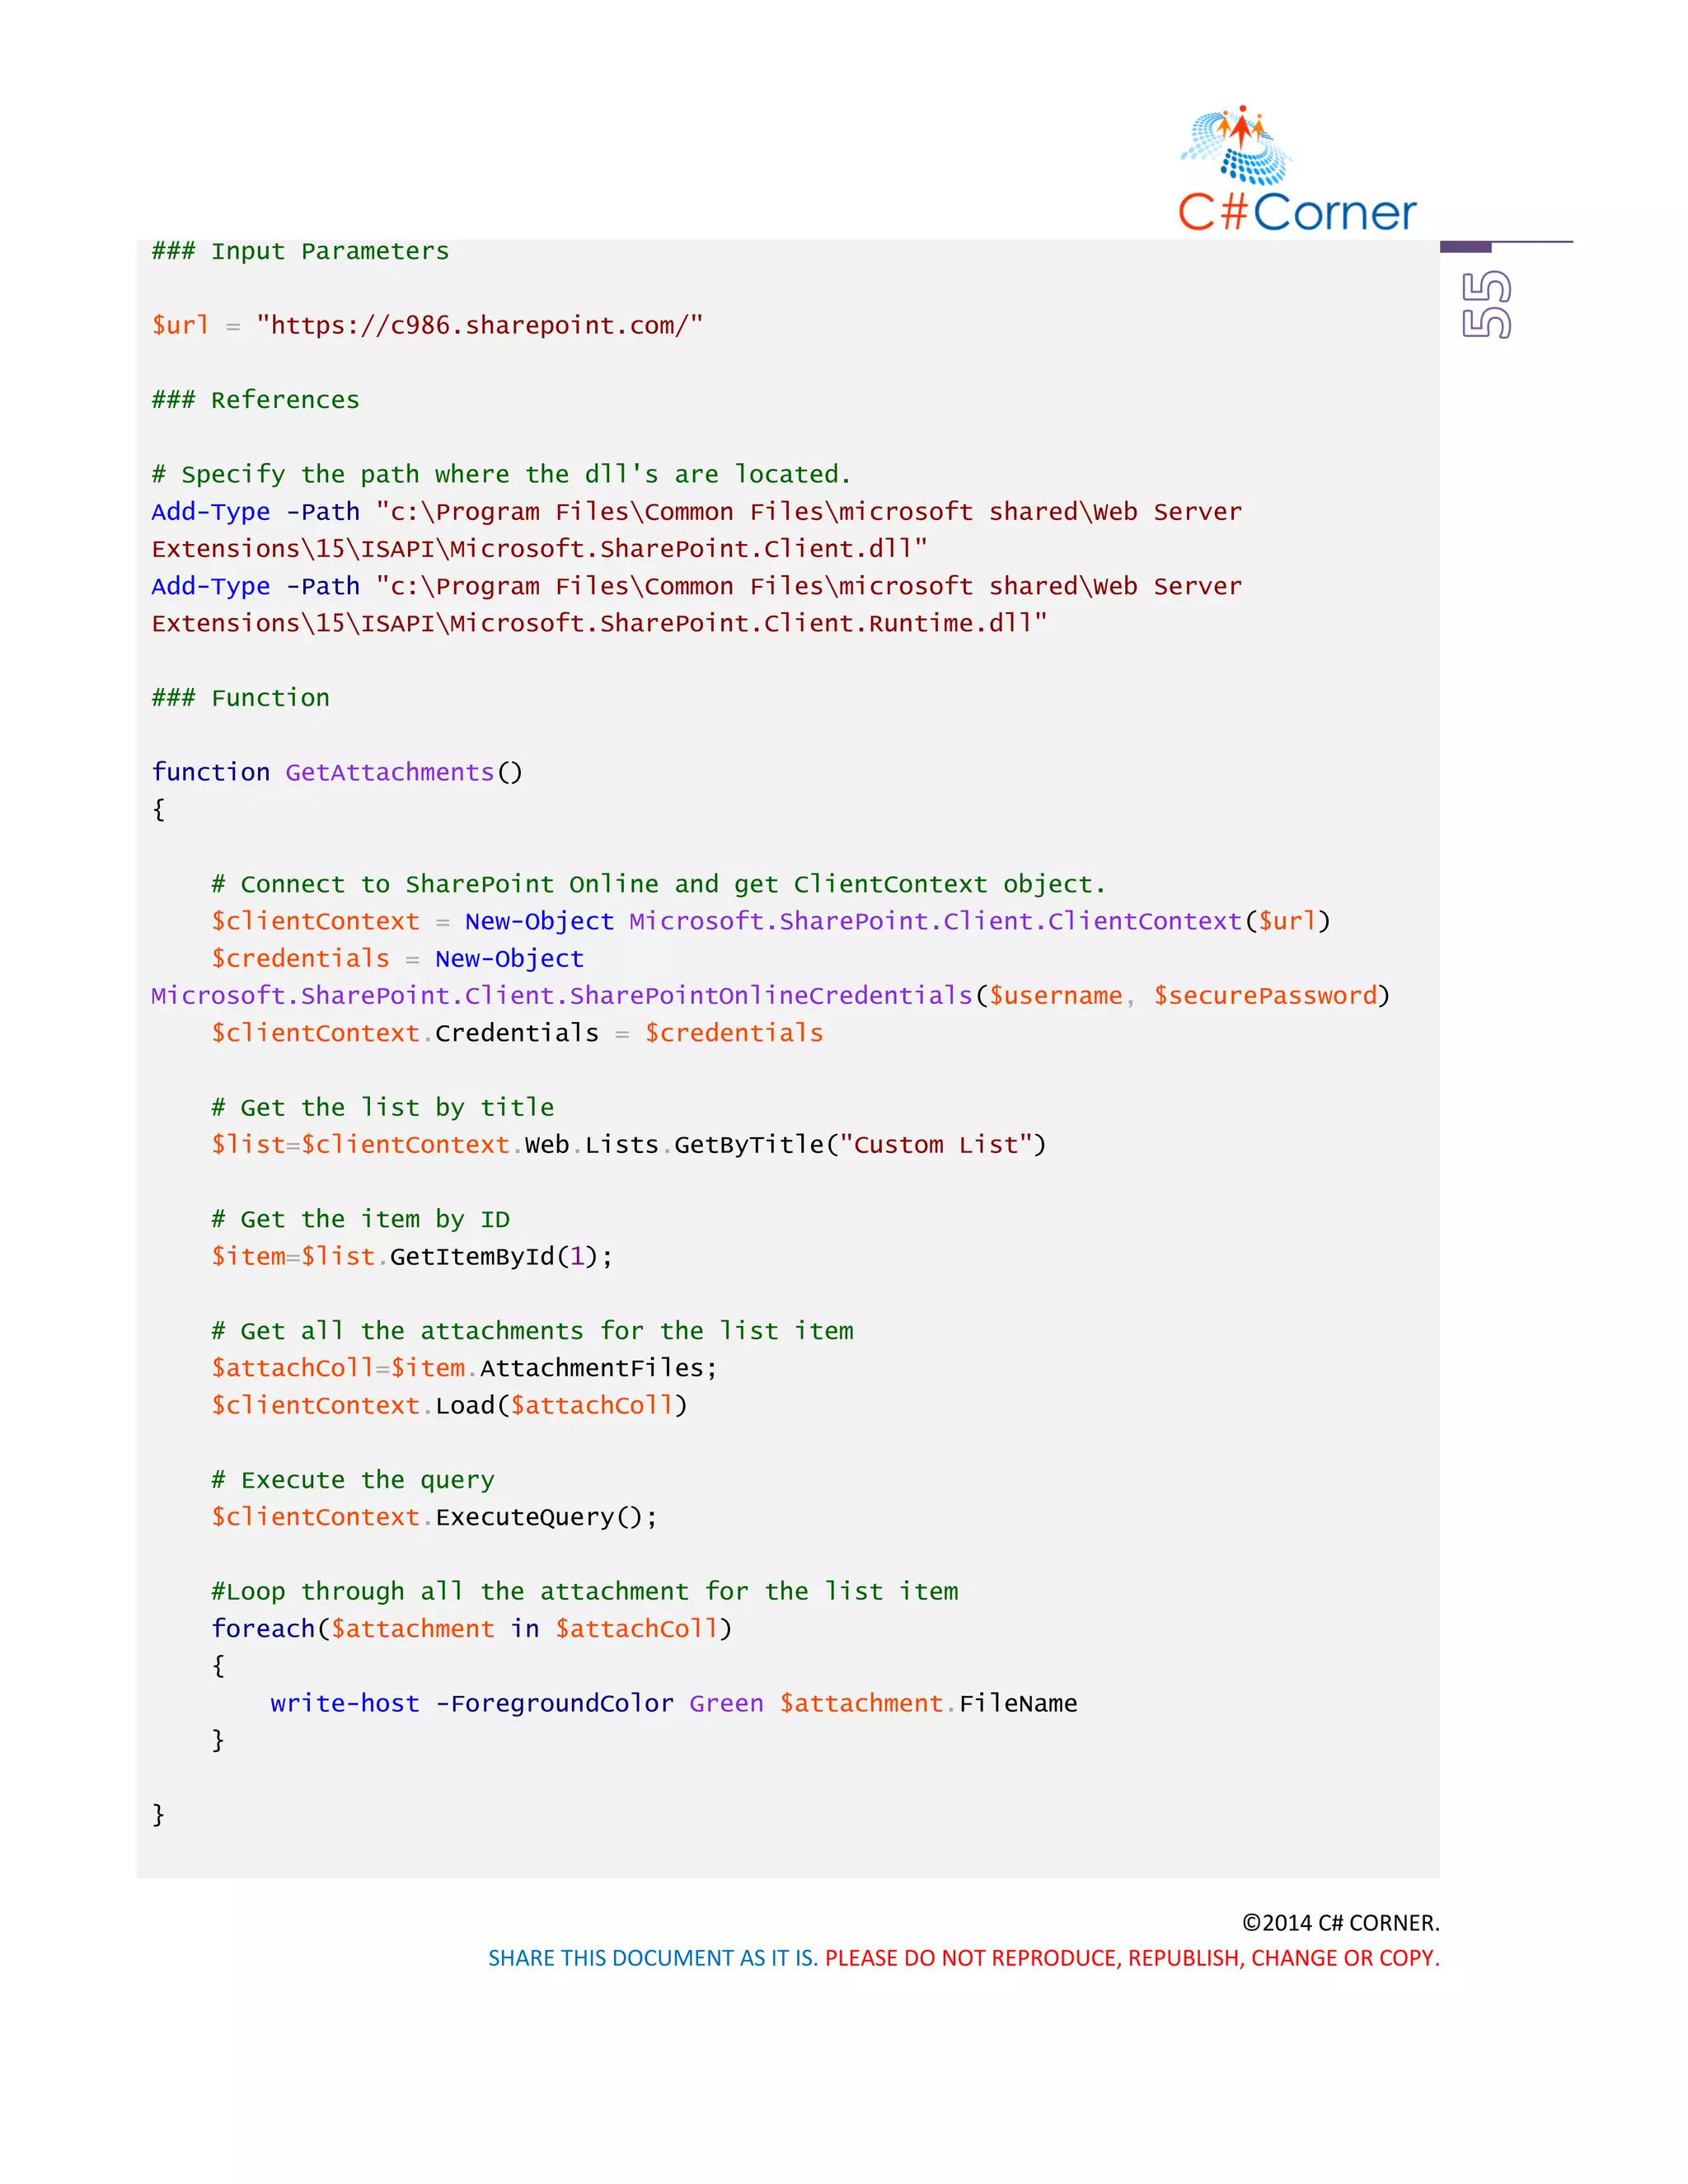Click the AttachmentFiles property line
1688x2184 pixels.
[x=464, y=1368]
